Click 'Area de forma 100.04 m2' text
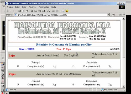The image size is (131, 94). [x=49, y=74]
